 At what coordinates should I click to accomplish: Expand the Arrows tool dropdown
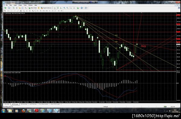34,11
